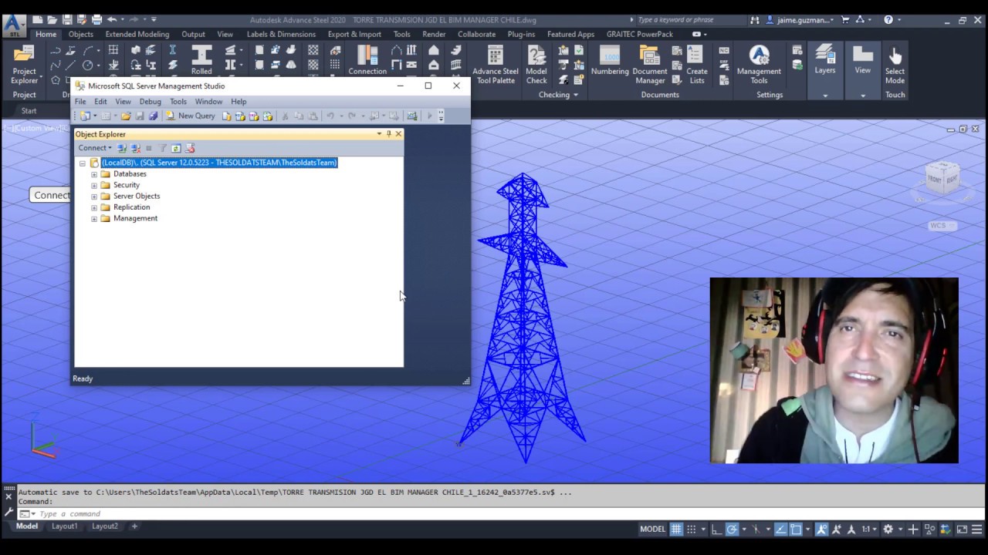
Task: Open Project Explorer in Advance Steel ribbon
Action: pos(24,65)
